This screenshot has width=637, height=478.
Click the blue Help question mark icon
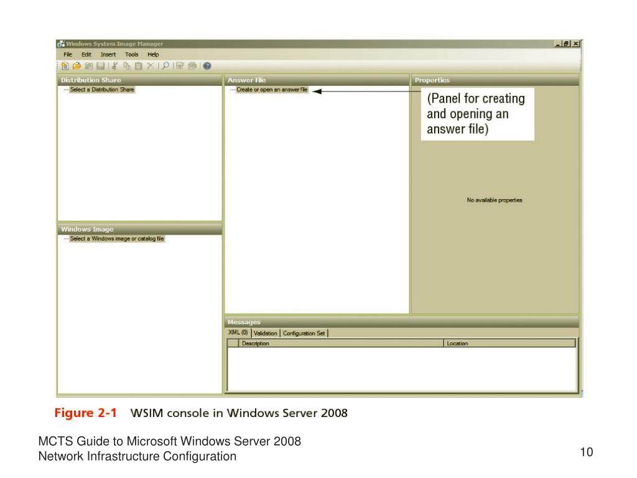207,66
